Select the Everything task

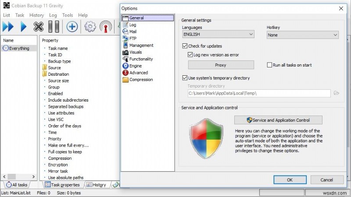pyautogui.click(x=19, y=48)
